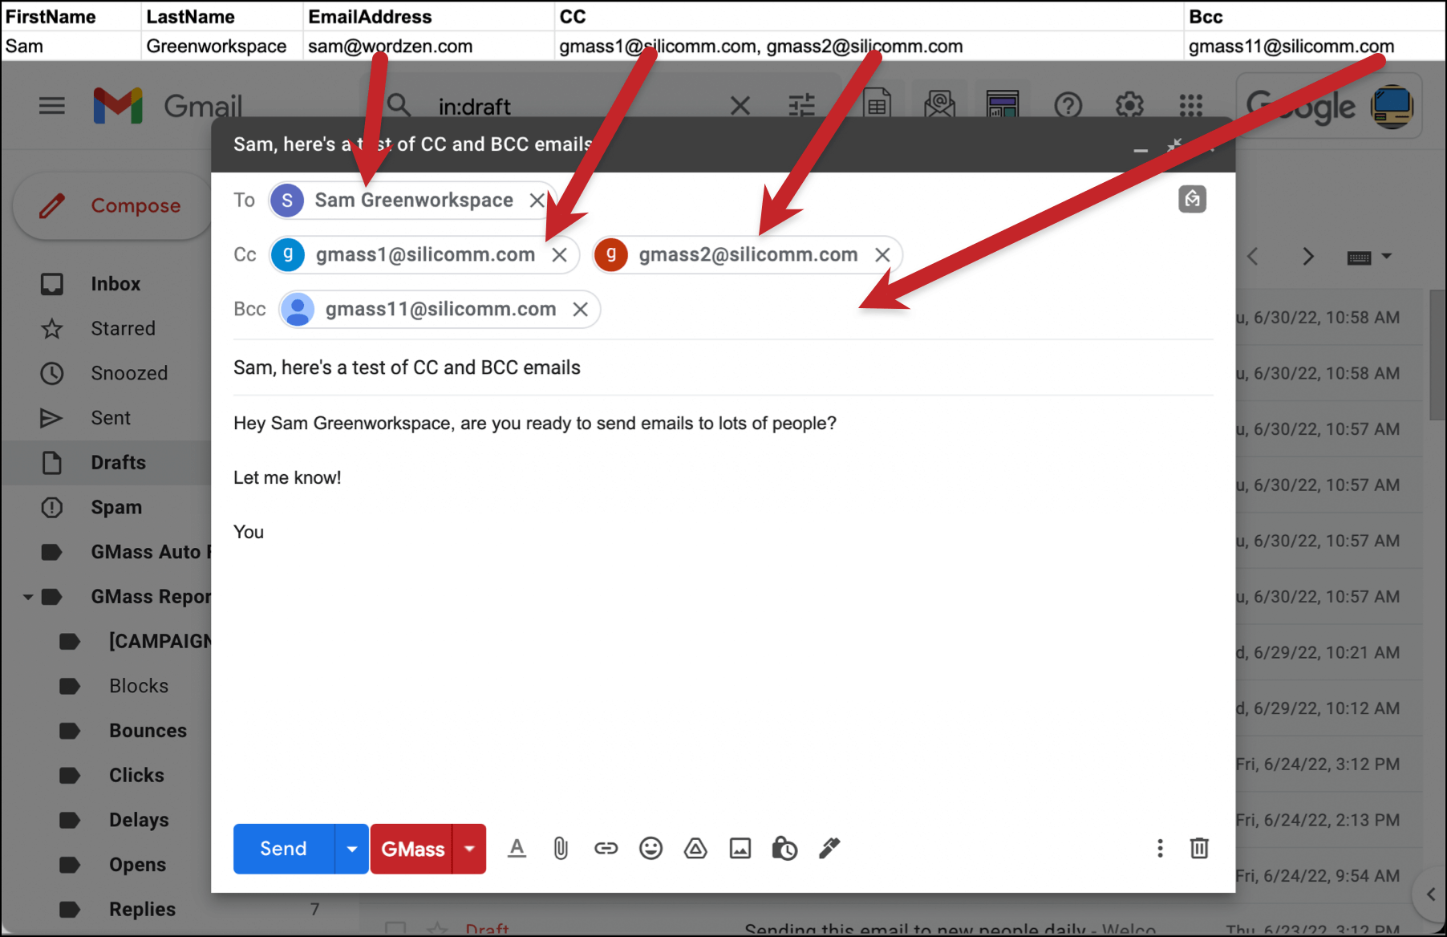
Task: Open GMass settings dropdown arrow
Action: (x=470, y=849)
